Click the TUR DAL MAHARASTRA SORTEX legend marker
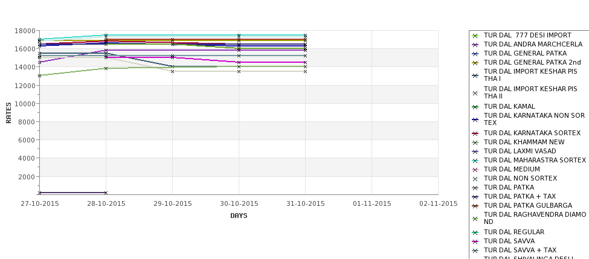The height and width of the screenshot is (259, 589). coord(475,161)
